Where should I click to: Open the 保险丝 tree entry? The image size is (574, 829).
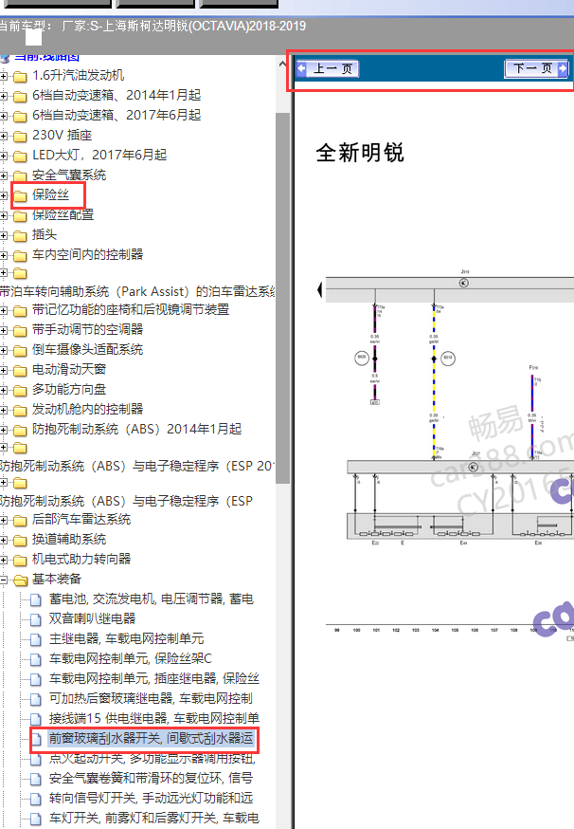tap(51, 195)
